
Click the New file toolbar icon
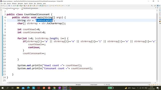2,6
